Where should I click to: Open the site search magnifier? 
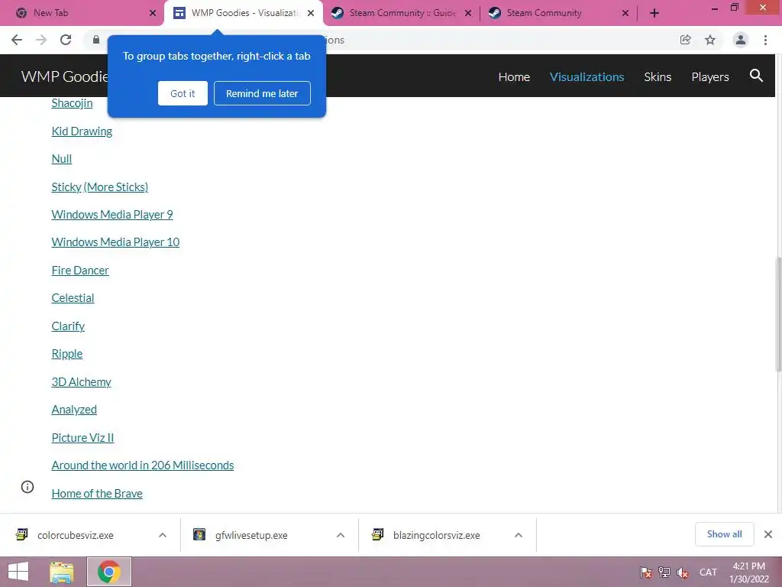point(756,76)
